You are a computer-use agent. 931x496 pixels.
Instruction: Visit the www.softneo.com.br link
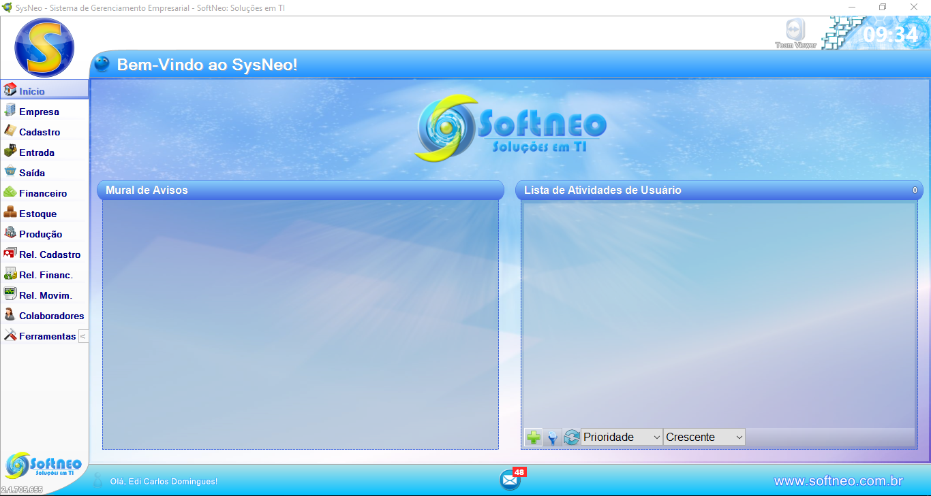838,481
